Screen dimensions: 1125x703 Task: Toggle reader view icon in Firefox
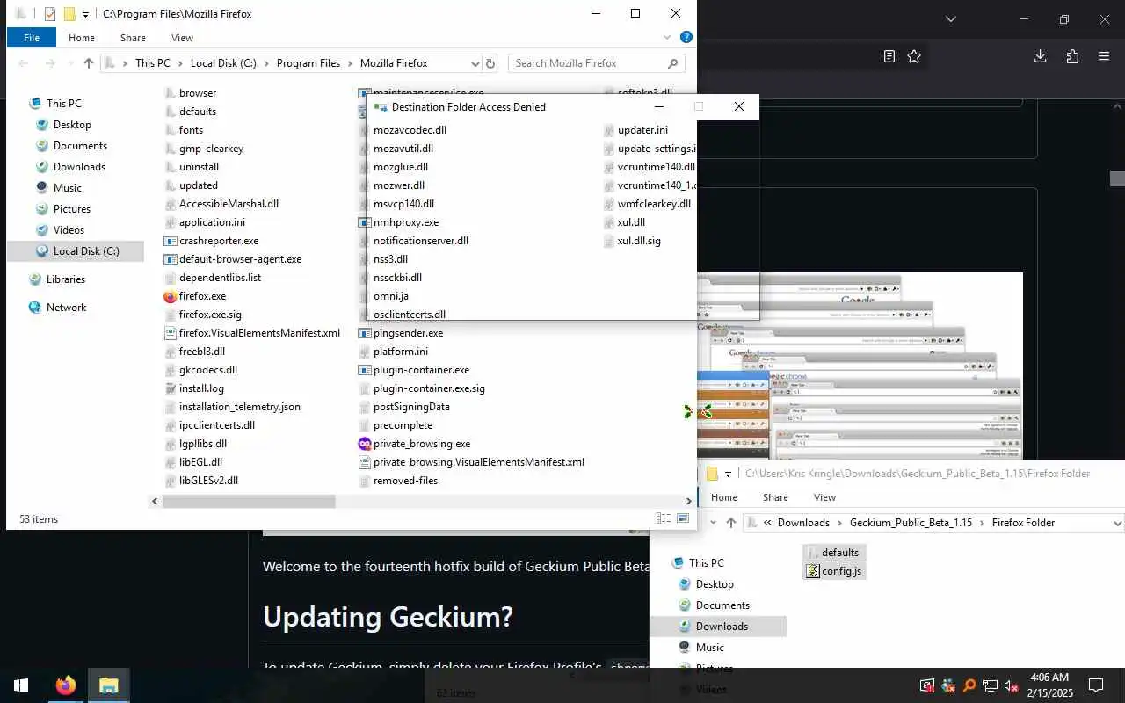tap(889, 56)
